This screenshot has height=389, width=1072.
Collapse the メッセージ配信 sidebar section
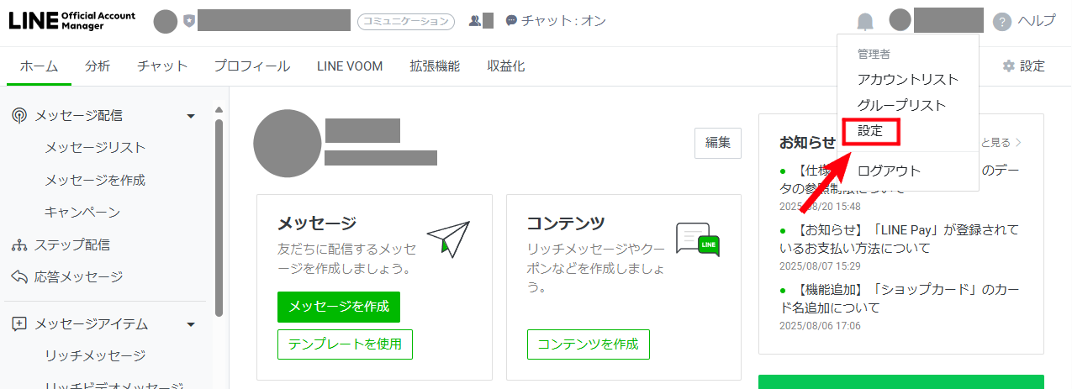(191, 116)
